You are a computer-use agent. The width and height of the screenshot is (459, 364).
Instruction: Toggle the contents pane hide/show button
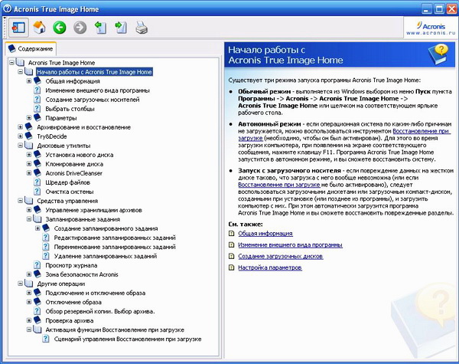coord(18,28)
